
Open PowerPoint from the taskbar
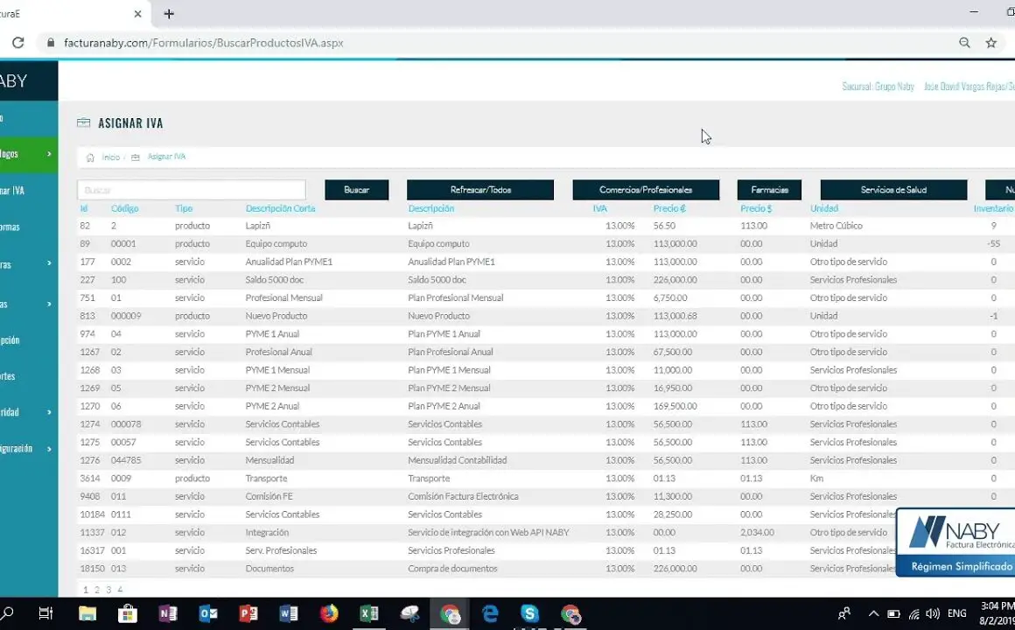tap(248, 614)
